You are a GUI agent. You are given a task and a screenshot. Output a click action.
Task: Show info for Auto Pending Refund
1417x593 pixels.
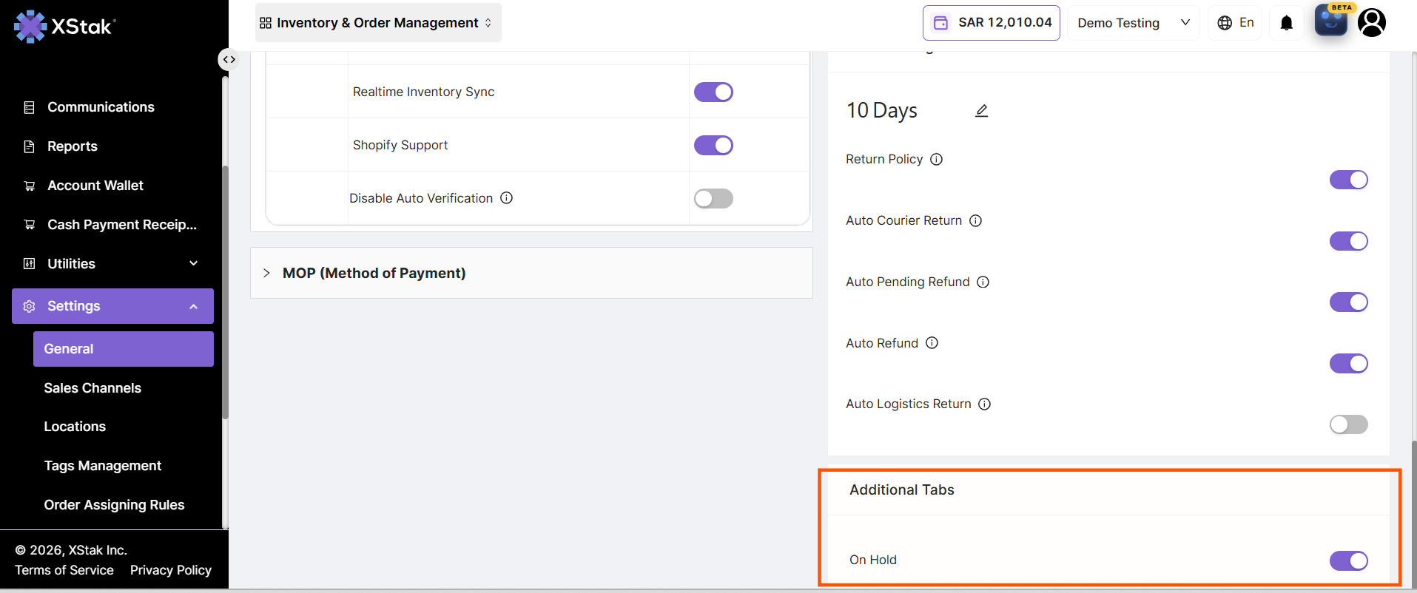click(x=983, y=282)
